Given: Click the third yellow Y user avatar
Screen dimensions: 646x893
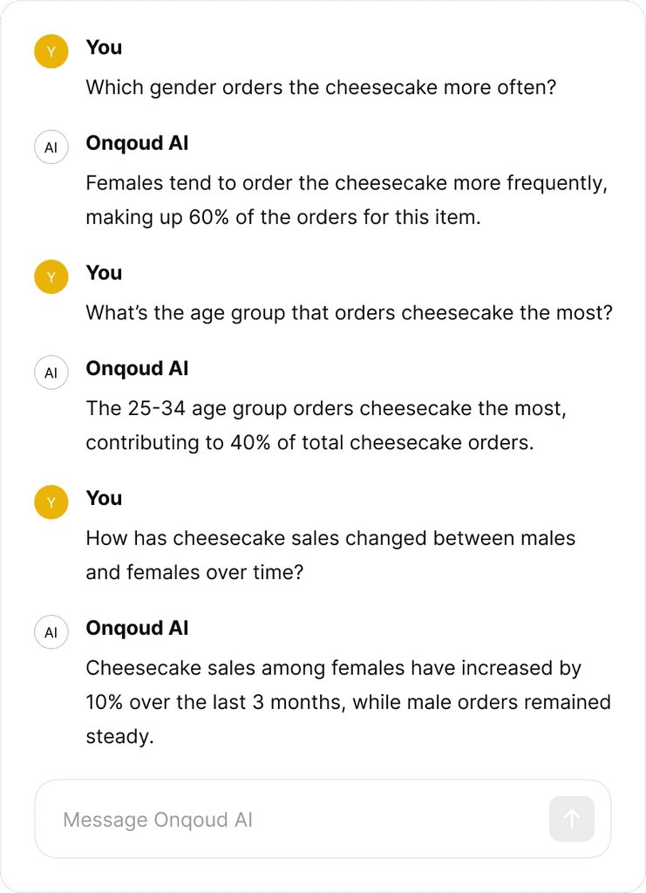Looking at the screenshot, I should [x=51, y=502].
